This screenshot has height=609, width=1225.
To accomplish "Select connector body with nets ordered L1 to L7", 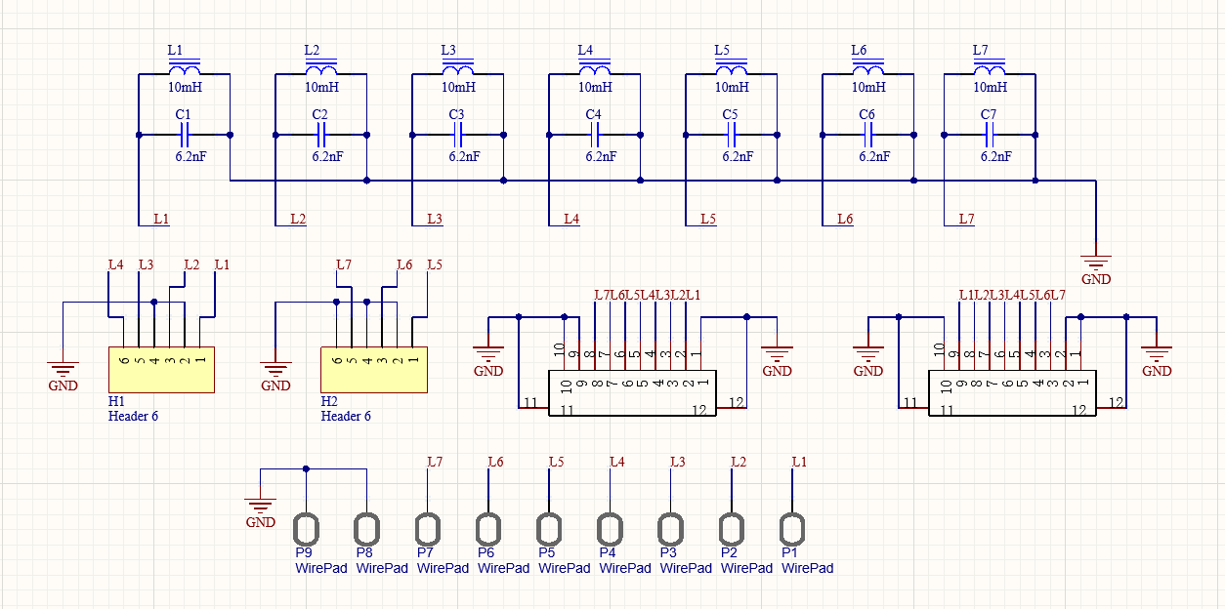I will click(1013, 393).
